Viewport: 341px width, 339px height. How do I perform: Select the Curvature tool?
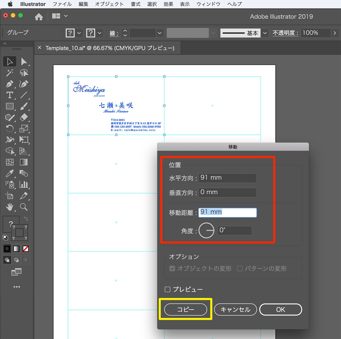click(24, 84)
